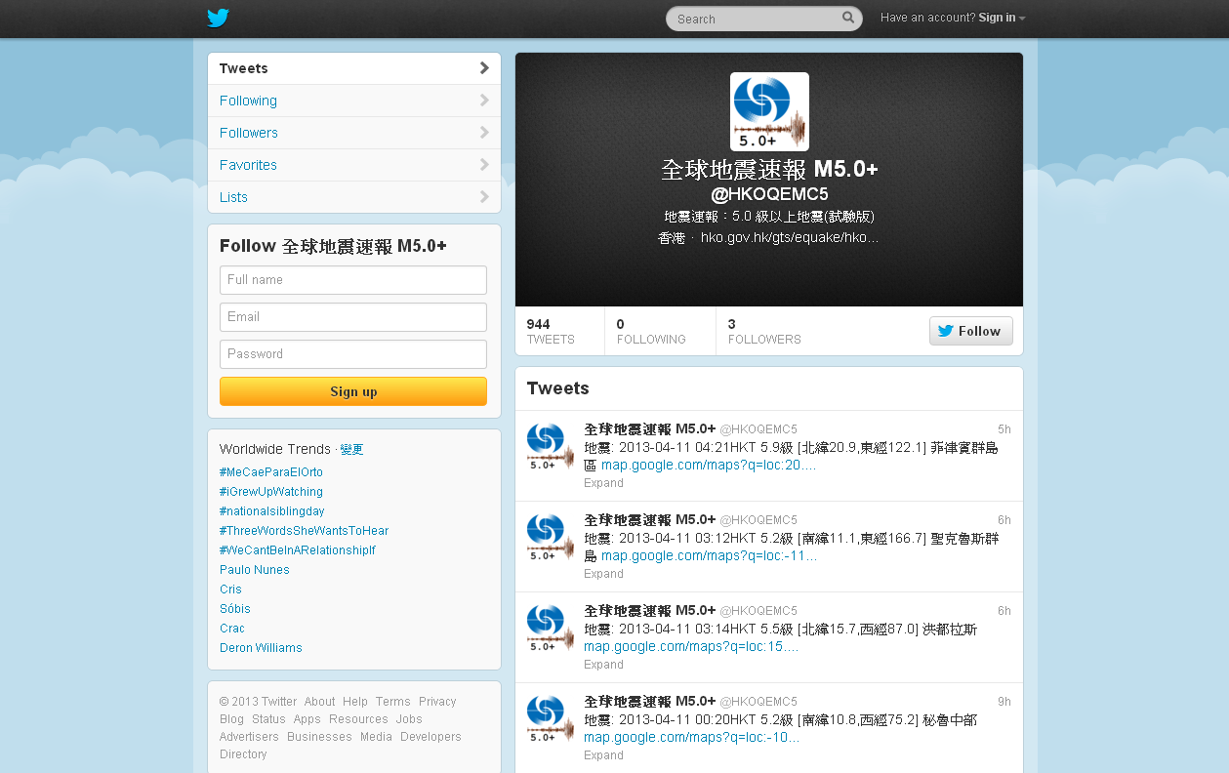Select Followers in the sidebar menu
The height and width of the screenshot is (773, 1229).
click(354, 133)
